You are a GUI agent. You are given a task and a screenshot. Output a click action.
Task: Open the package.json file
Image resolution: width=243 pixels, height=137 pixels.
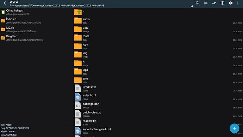click(158, 105)
